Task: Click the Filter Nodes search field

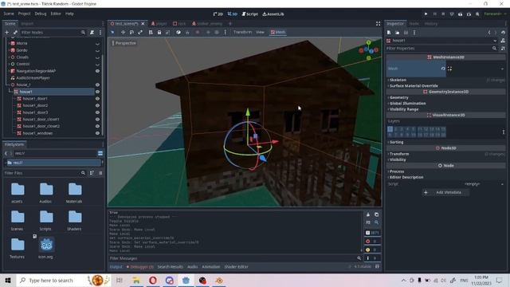Action: [53, 33]
